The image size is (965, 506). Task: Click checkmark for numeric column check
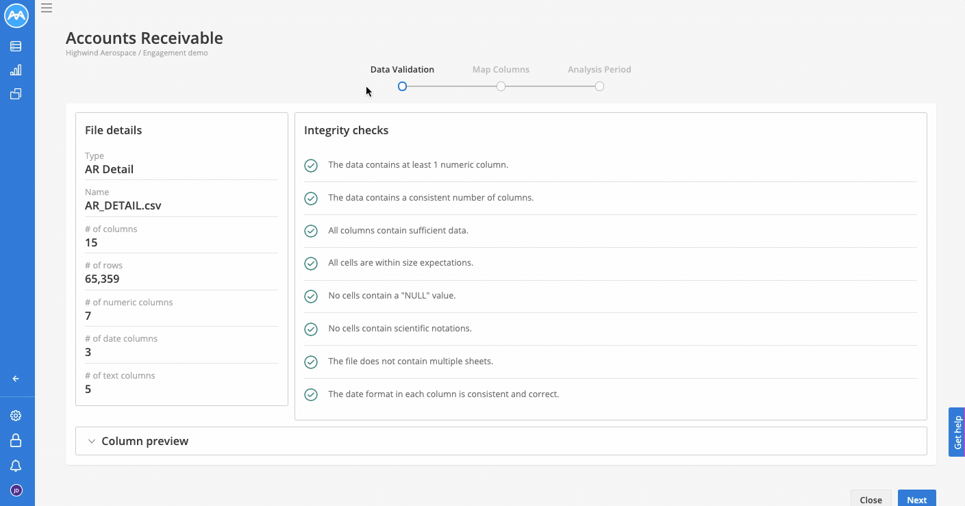(x=311, y=166)
